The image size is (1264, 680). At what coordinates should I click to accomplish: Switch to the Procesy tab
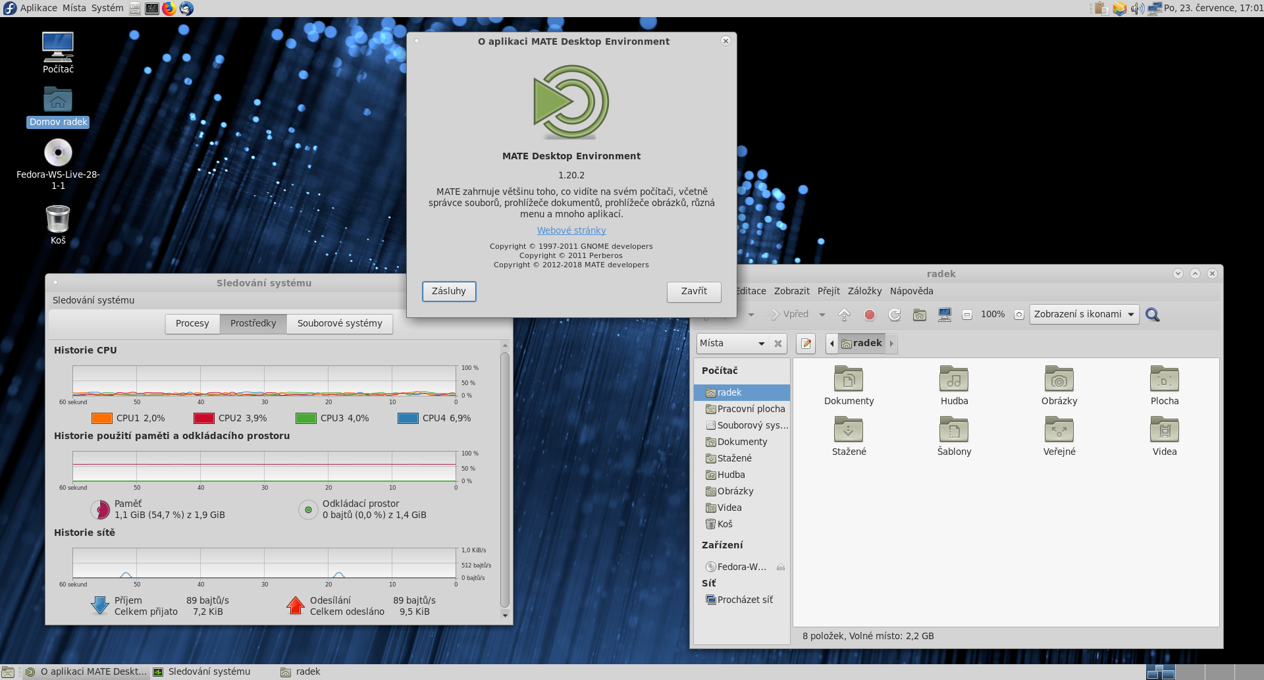(x=192, y=323)
